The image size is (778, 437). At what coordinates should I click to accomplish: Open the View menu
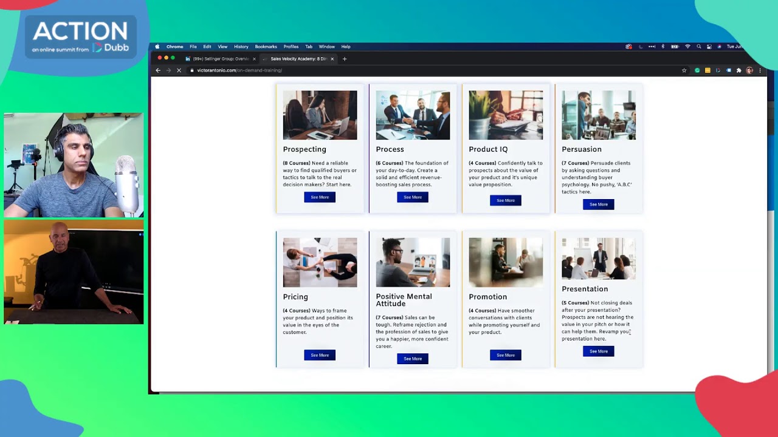(x=222, y=47)
